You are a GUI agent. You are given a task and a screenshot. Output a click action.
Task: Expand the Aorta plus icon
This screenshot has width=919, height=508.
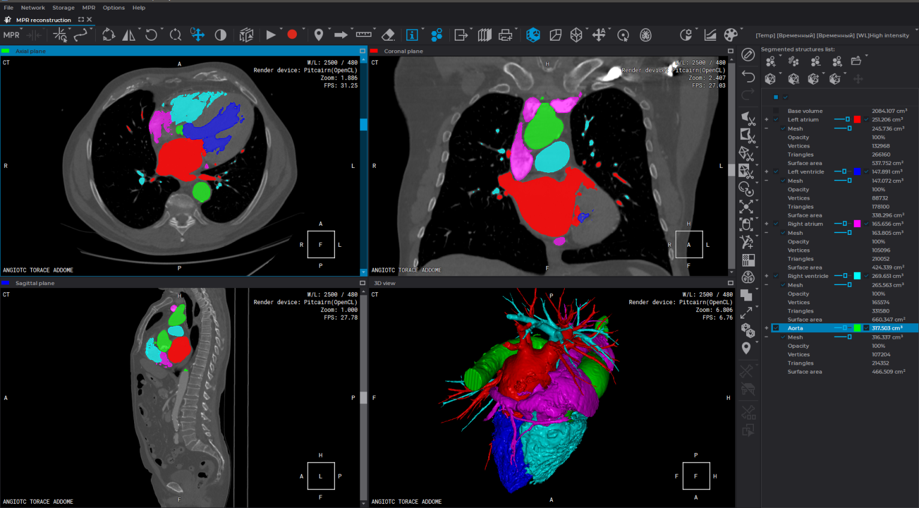(766, 328)
